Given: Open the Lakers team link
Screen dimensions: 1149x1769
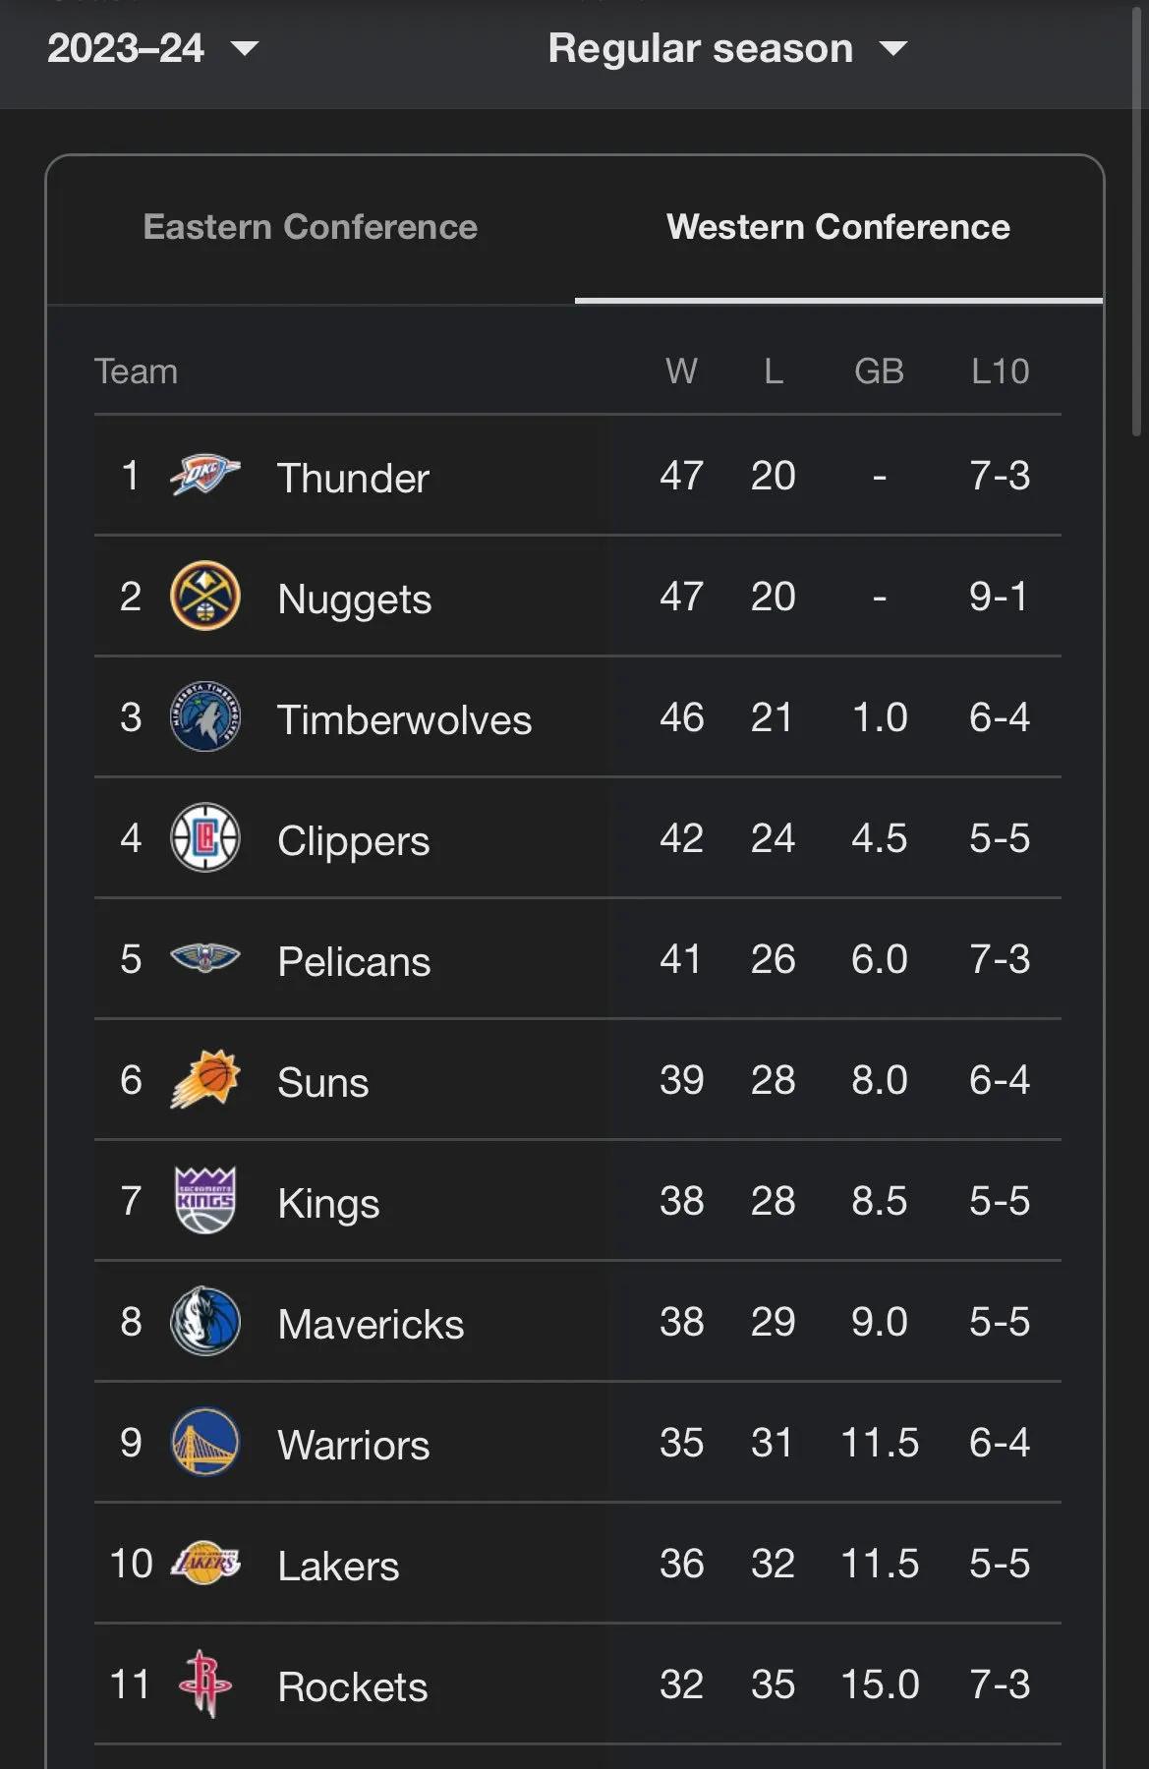Looking at the screenshot, I should 338,1566.
